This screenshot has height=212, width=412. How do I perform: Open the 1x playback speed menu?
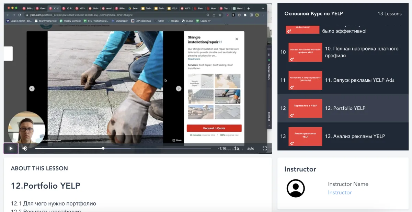click(x=237, y=149)
